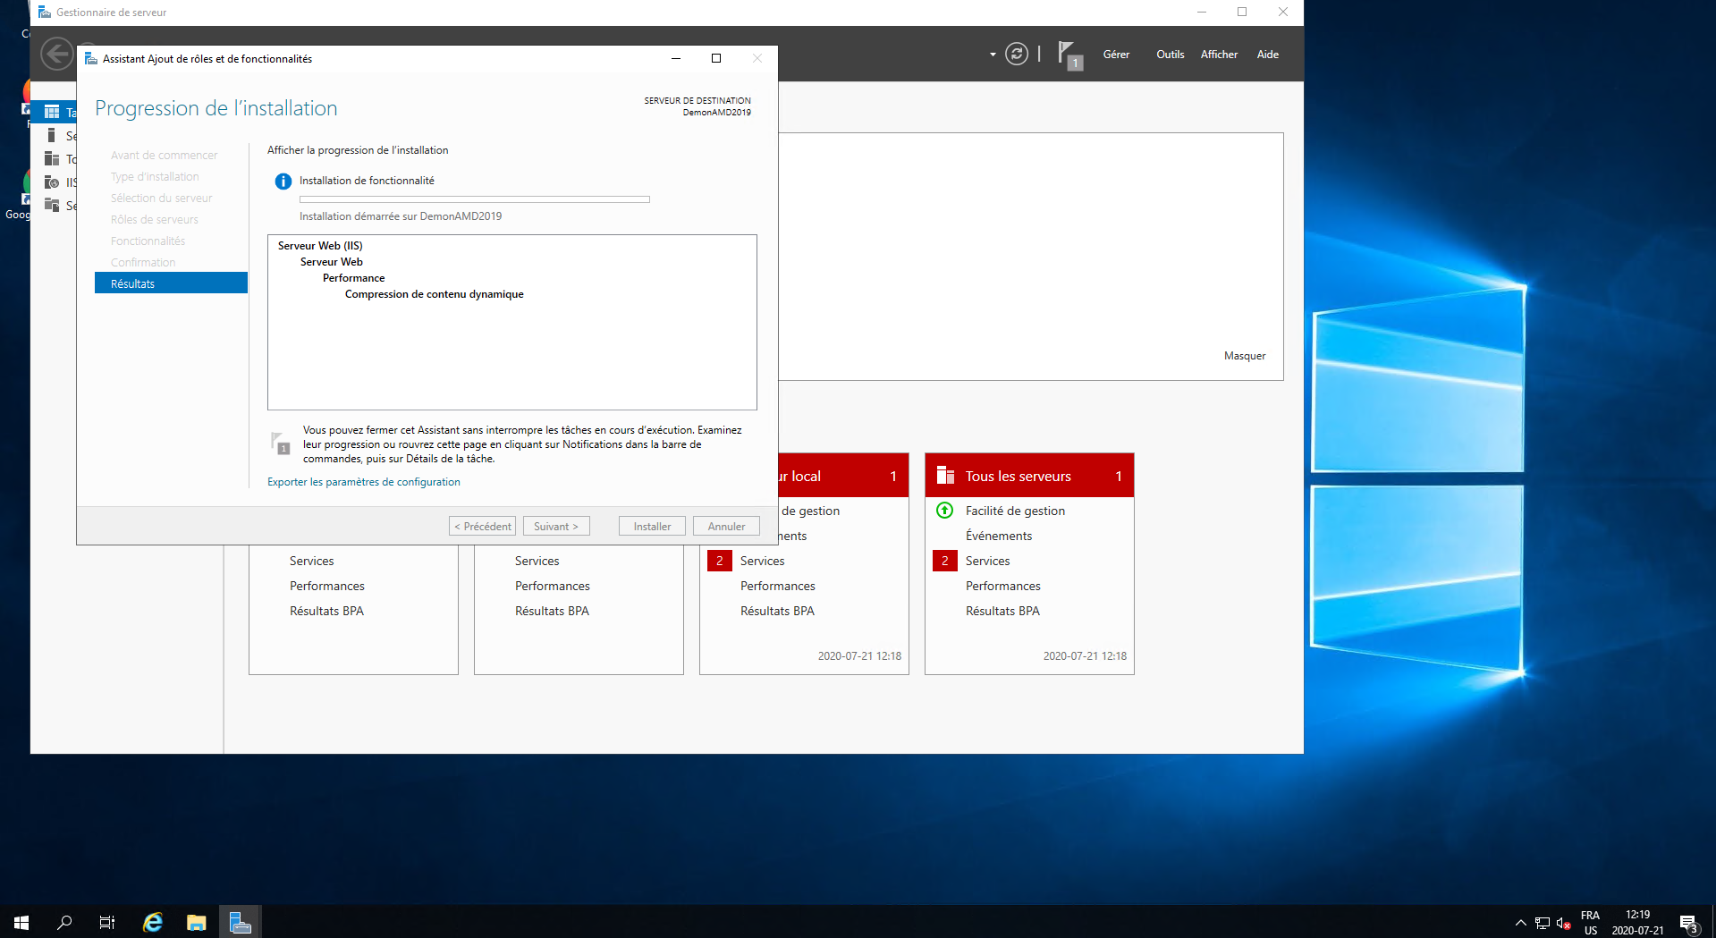Open Internet Explorer from the taskbar
1716x938 pixels.
point(153,922)
